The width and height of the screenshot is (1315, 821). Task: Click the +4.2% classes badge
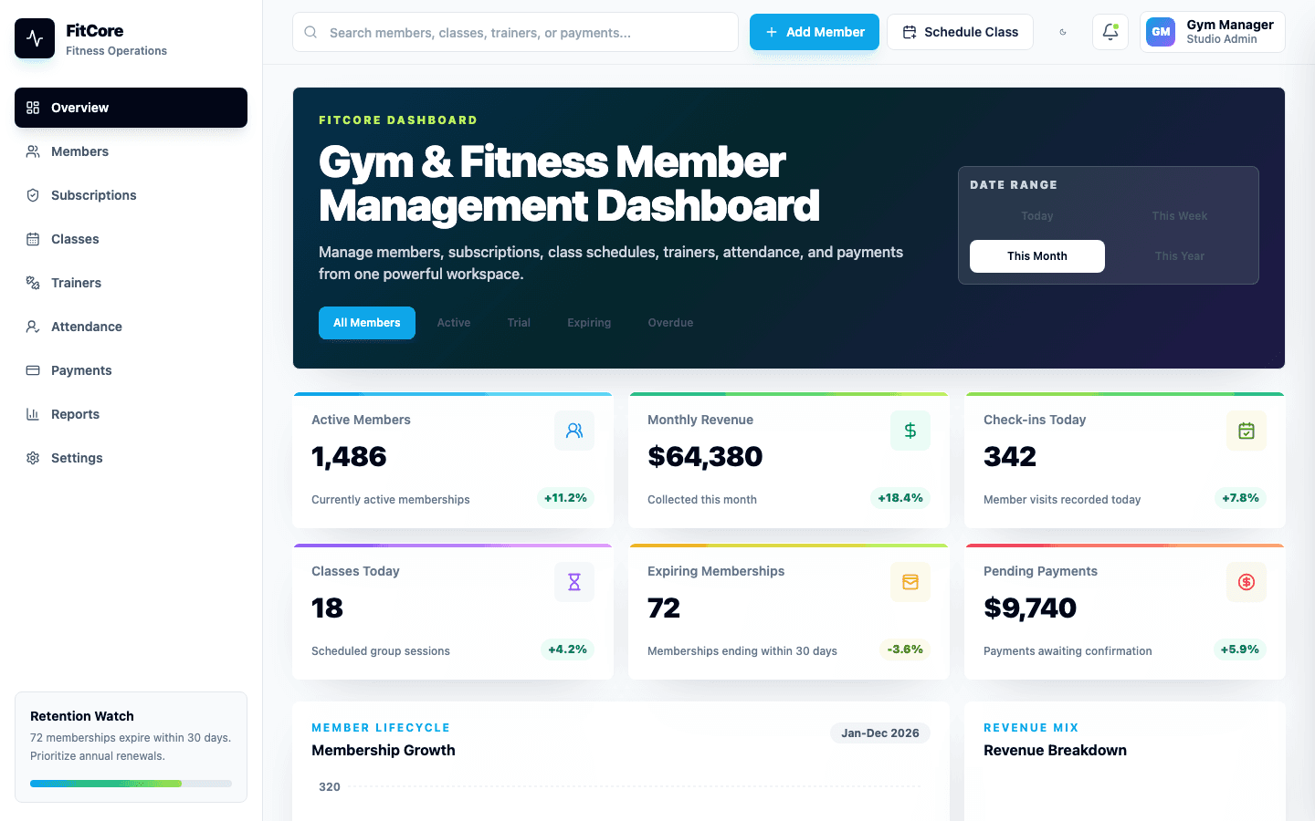point(567,650)
